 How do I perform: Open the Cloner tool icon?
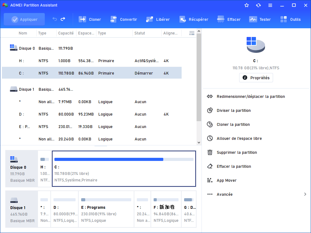click(x=82, y=19)
